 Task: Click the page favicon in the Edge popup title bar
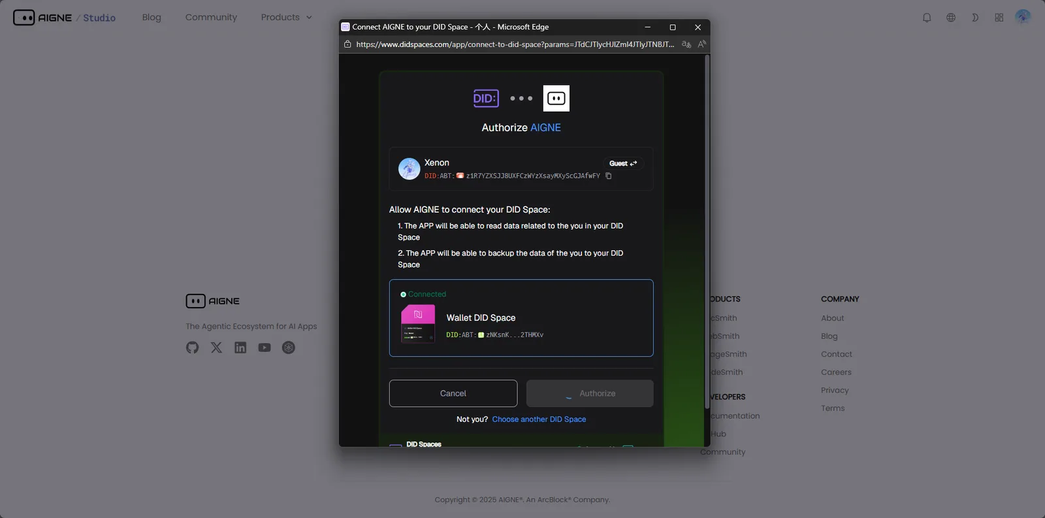pos(346,27)
